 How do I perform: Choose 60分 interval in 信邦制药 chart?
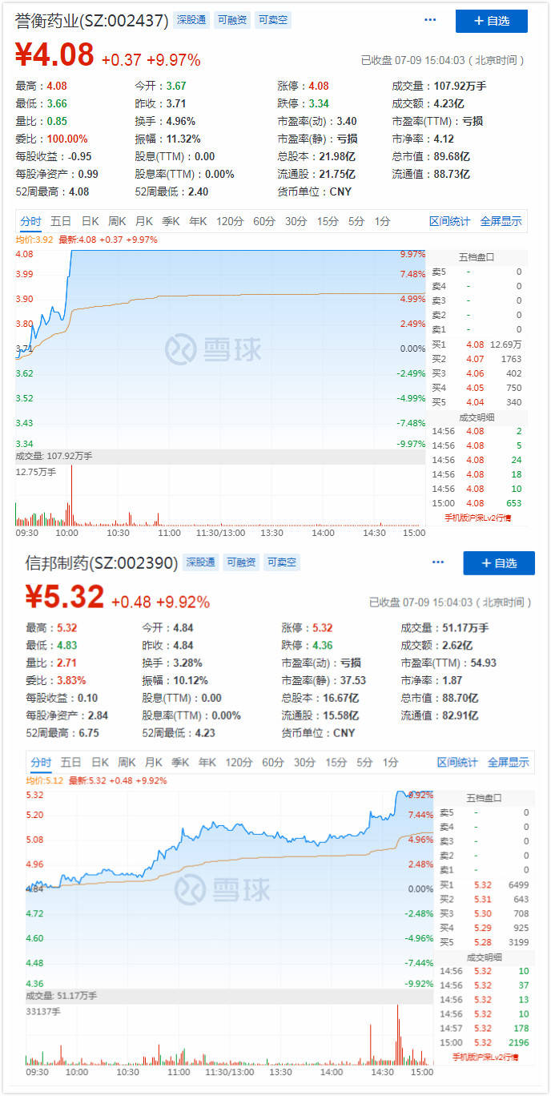tap(273, 762)
